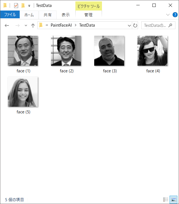
Task: Click the TestData breadcrumb in the address bar
Action: (87, 25)
